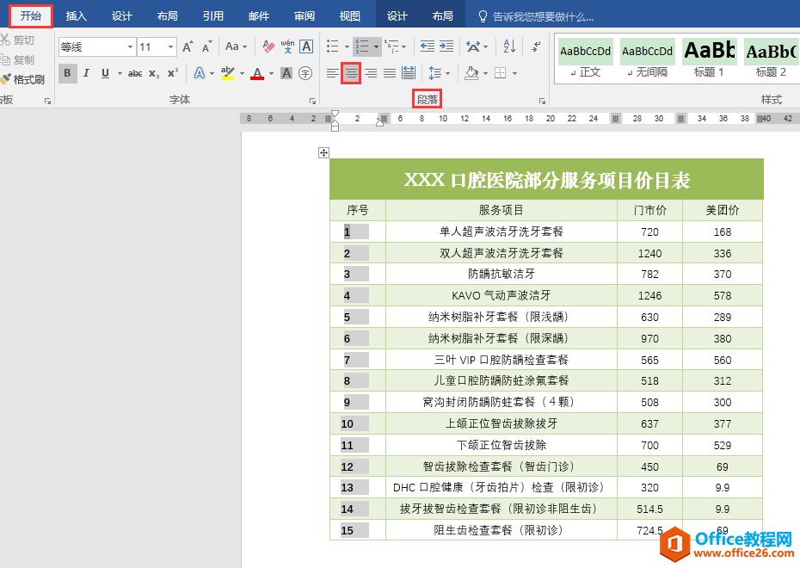Click the wén phonetic guide icon
Image resolution: width=800 pixels, height=568 pixels.
[287, 47]
